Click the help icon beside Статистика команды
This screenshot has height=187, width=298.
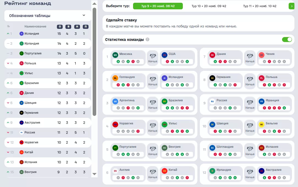coord(148,40)
